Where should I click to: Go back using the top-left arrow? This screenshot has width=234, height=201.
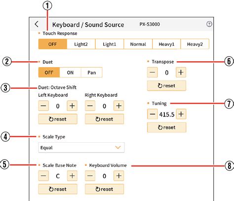click(x=37, y=24)
